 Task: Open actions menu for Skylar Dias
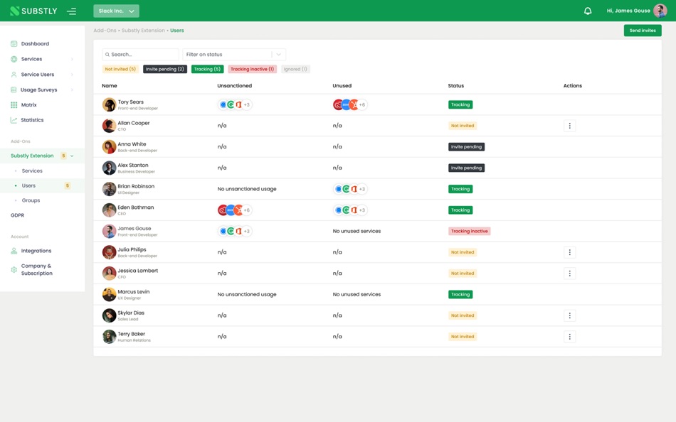(x=569, y=315)
